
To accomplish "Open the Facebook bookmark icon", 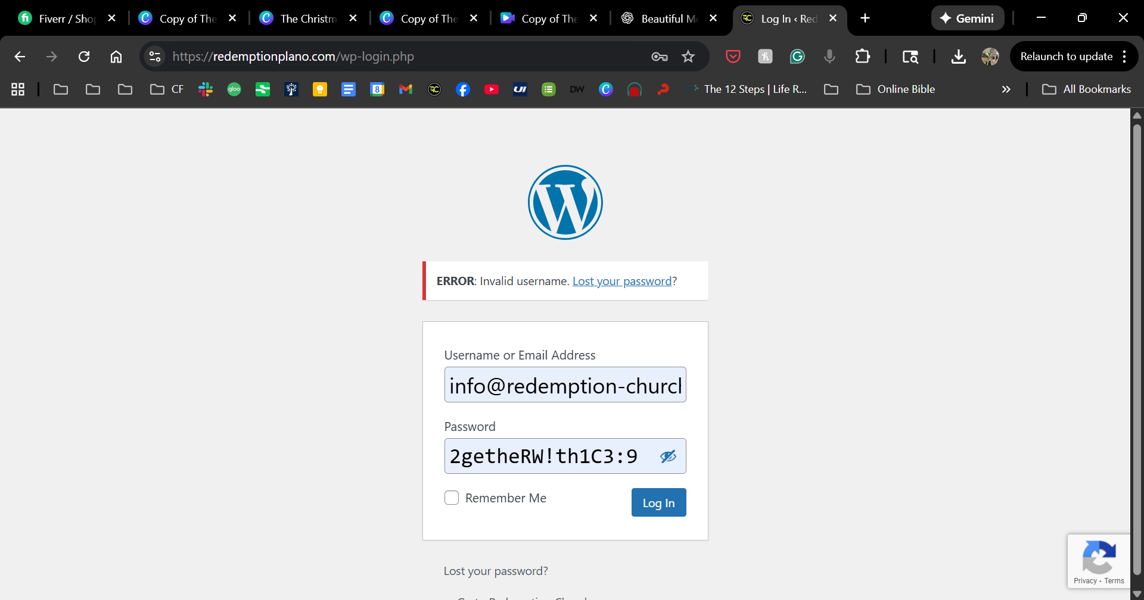I will pyautogui.click(x=463, y=89).
